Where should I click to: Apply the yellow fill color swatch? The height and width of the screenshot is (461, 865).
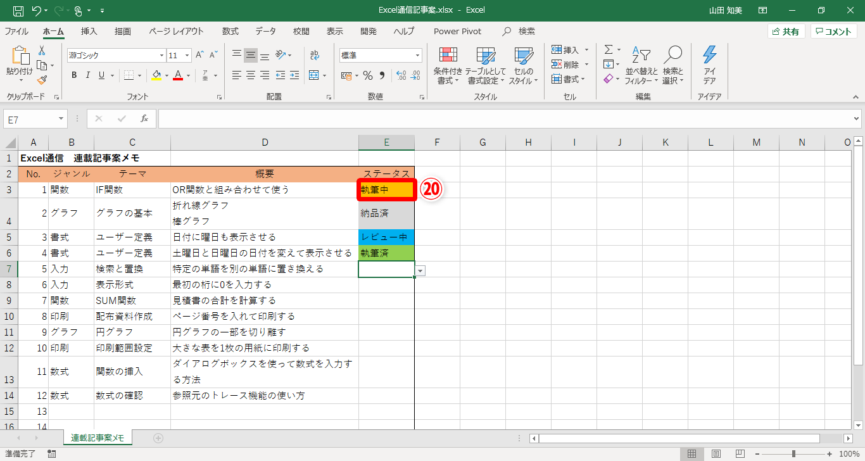coord(157,75)
